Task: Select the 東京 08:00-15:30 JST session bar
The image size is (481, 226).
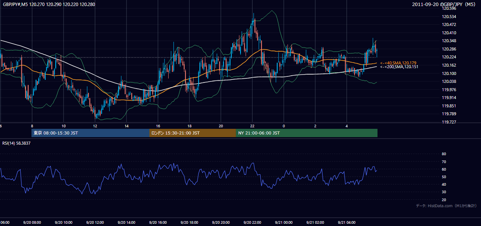Action: (90, 133)
